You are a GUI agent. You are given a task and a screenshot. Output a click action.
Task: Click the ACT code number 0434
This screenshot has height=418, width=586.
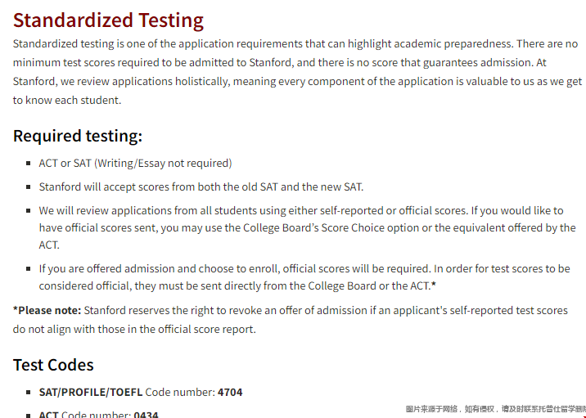coord(146,414)
